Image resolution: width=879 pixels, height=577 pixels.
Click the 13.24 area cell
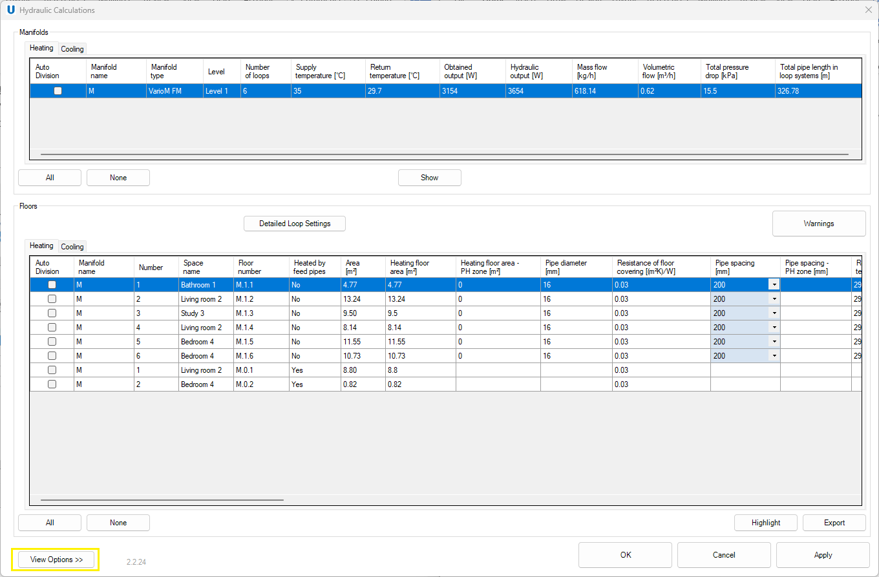point(363,299)
